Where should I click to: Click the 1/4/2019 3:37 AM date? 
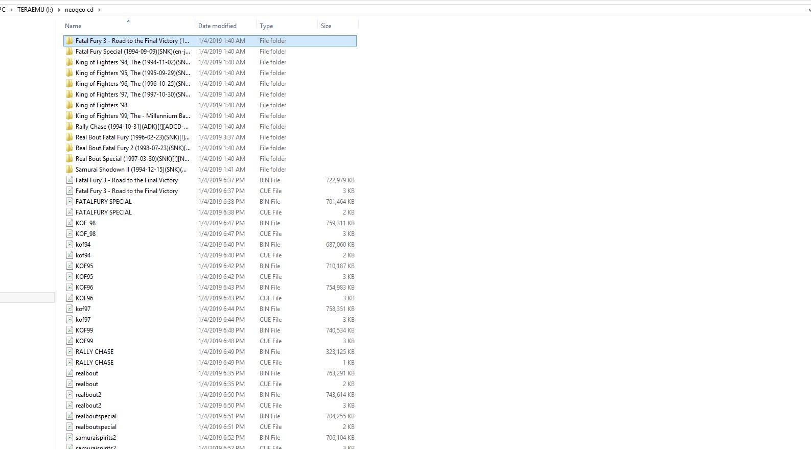(222, 137)
